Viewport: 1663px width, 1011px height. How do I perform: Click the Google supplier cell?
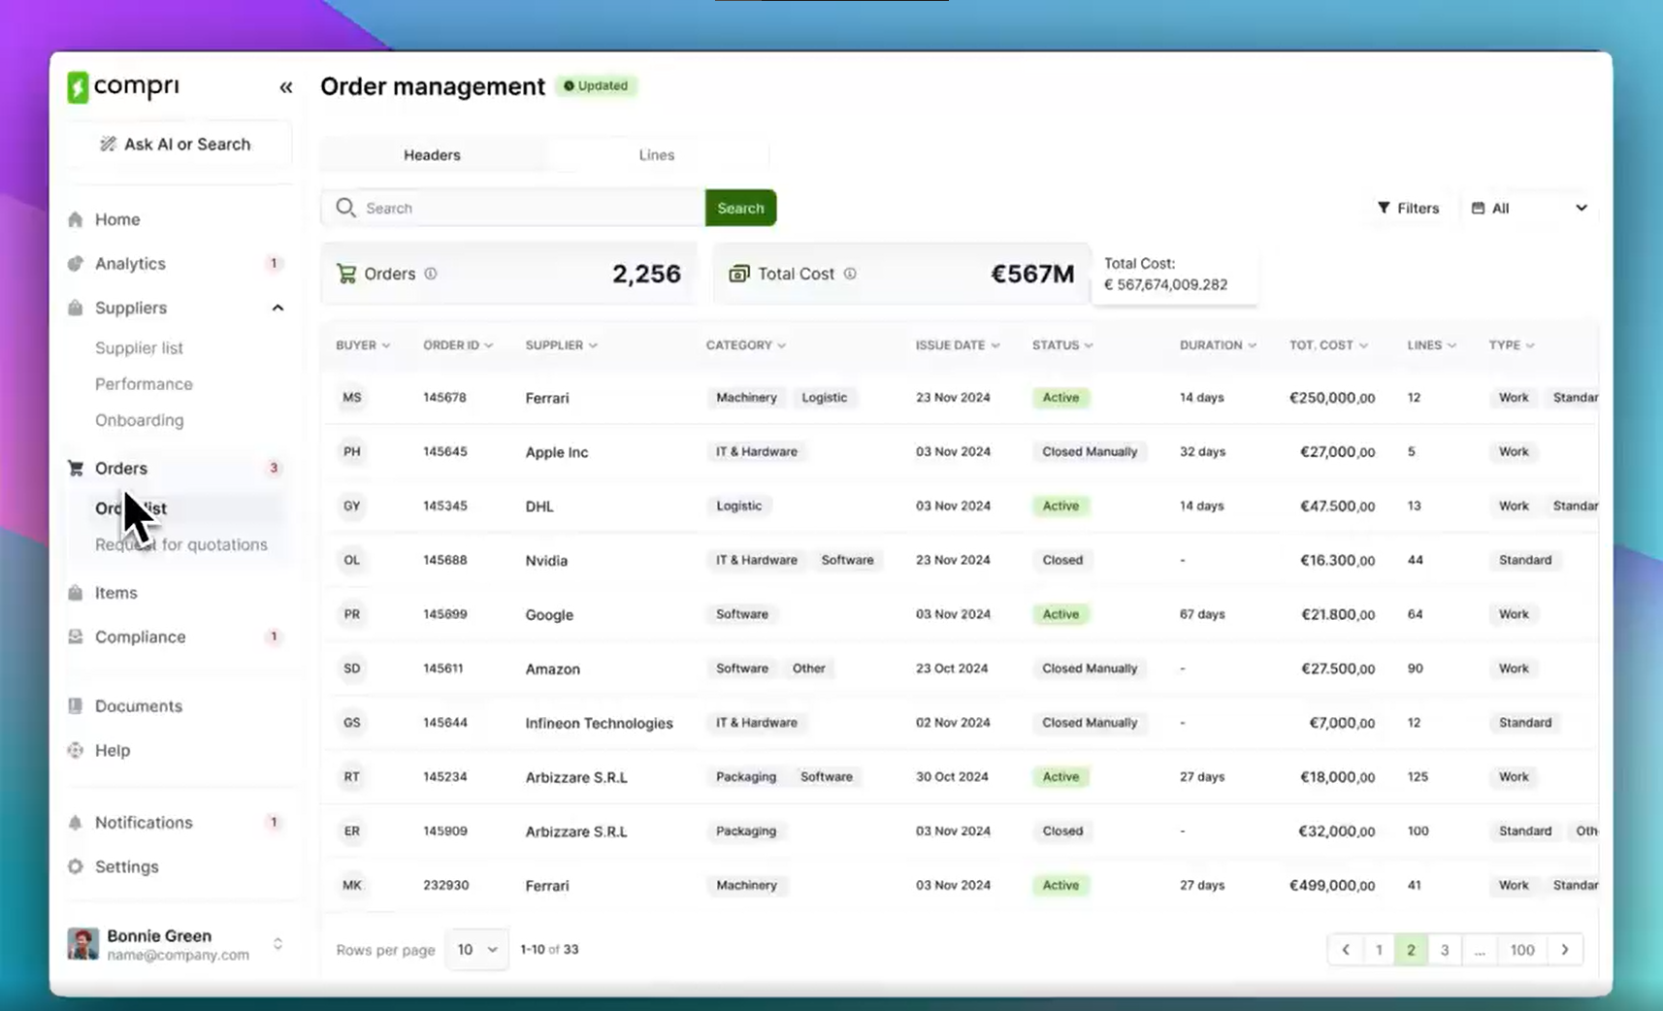(549, 615)
